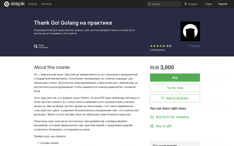
Task: Open the Catalog menu
Action: pos(32,4)
